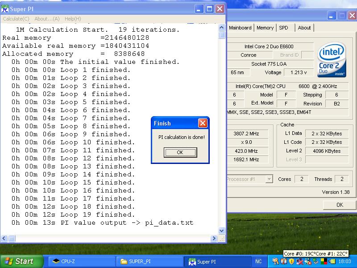Click the NVIDIA tray icon
This screenshot has width=357, height=268.
click(332, 261)
